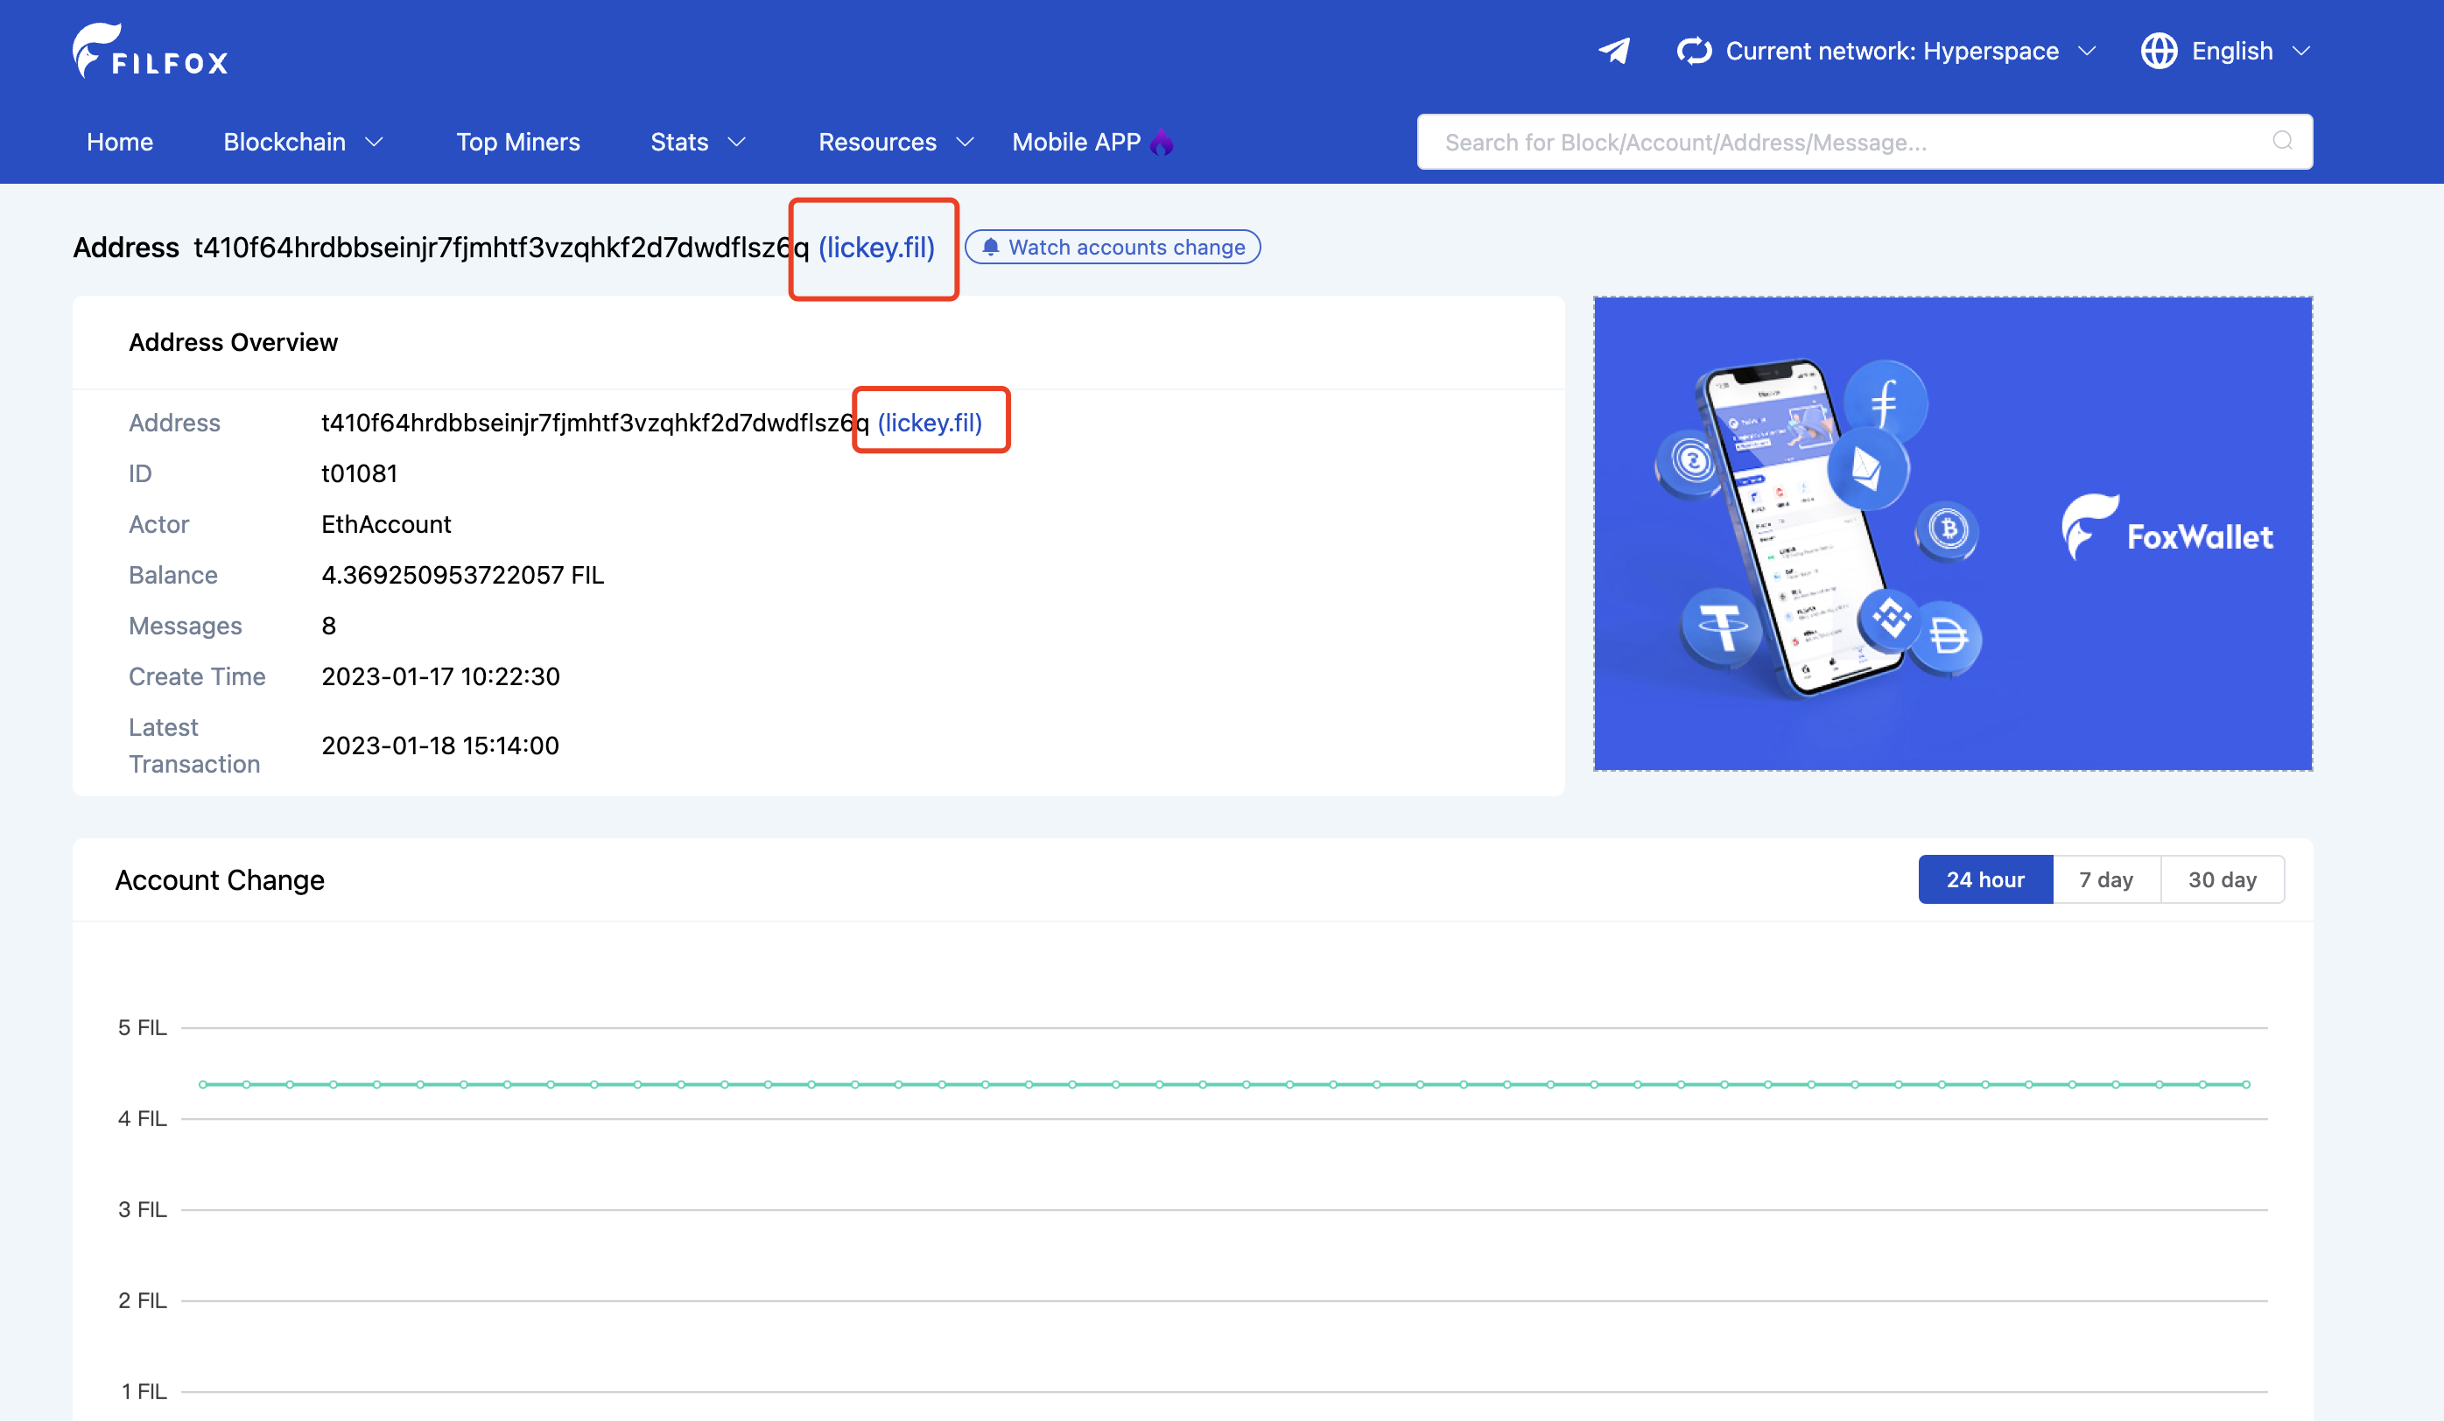Click the Watch accounts change button
This screenshot has width=2444, height=1421.
point(1113,247)
